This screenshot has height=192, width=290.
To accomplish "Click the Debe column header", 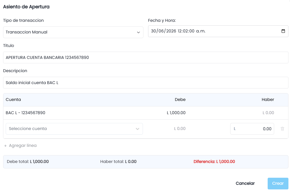I will [180, 100].
